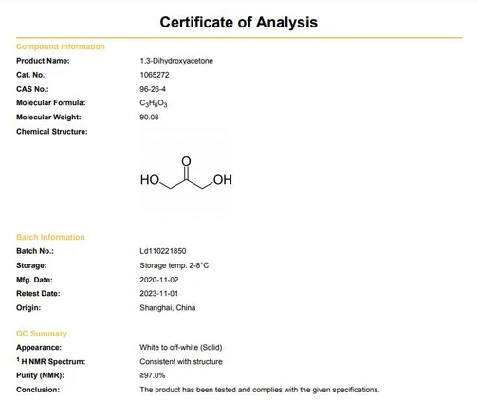This screenshot has height=400, width=478.
Task: Click the 'Mfg. Date:' label
Action: coord(34,280)
